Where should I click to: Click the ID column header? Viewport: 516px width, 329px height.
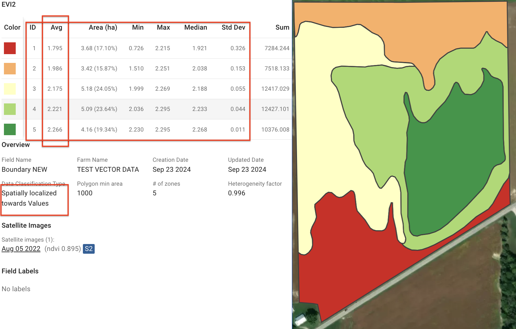(x=33, y=28)
